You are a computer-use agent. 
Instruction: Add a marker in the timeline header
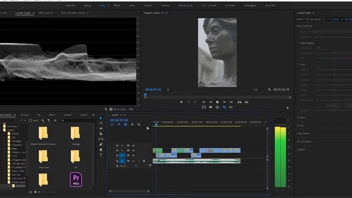pos(132,125)
